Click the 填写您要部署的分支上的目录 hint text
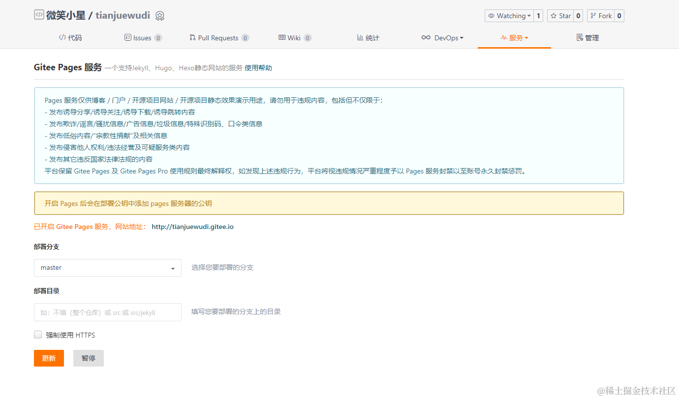 coord(236,312)
